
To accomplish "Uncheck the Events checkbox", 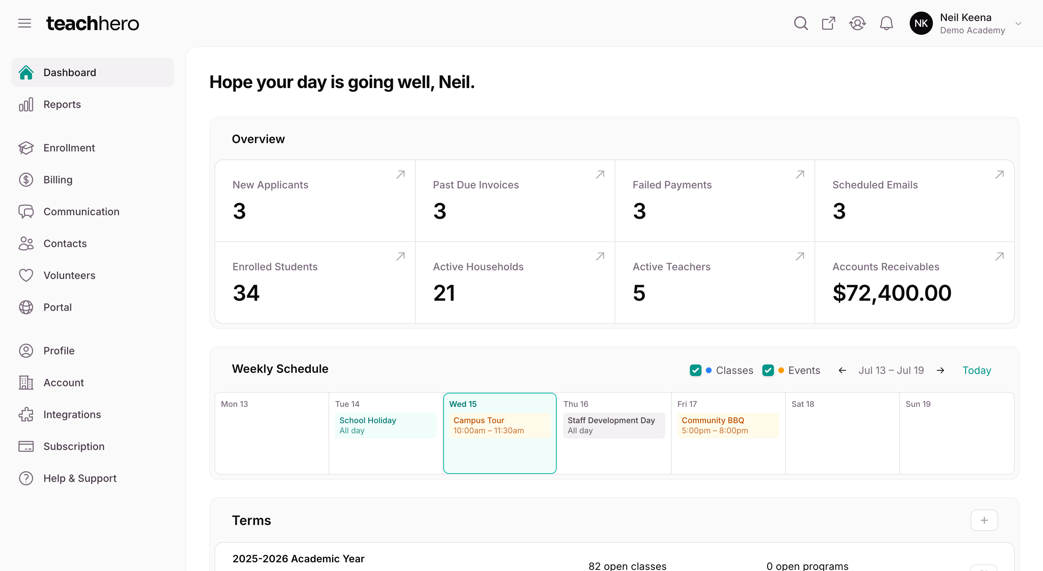I will click(x=768, y=370).
